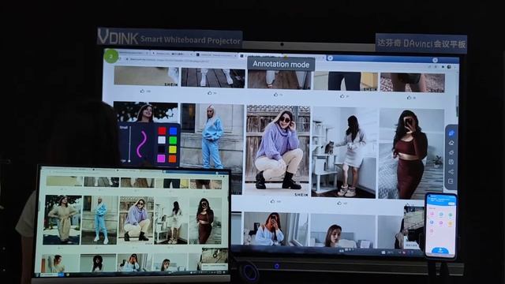Click the clear-all eraser icon below eraser
505x284 pixels.
point(451,152)
